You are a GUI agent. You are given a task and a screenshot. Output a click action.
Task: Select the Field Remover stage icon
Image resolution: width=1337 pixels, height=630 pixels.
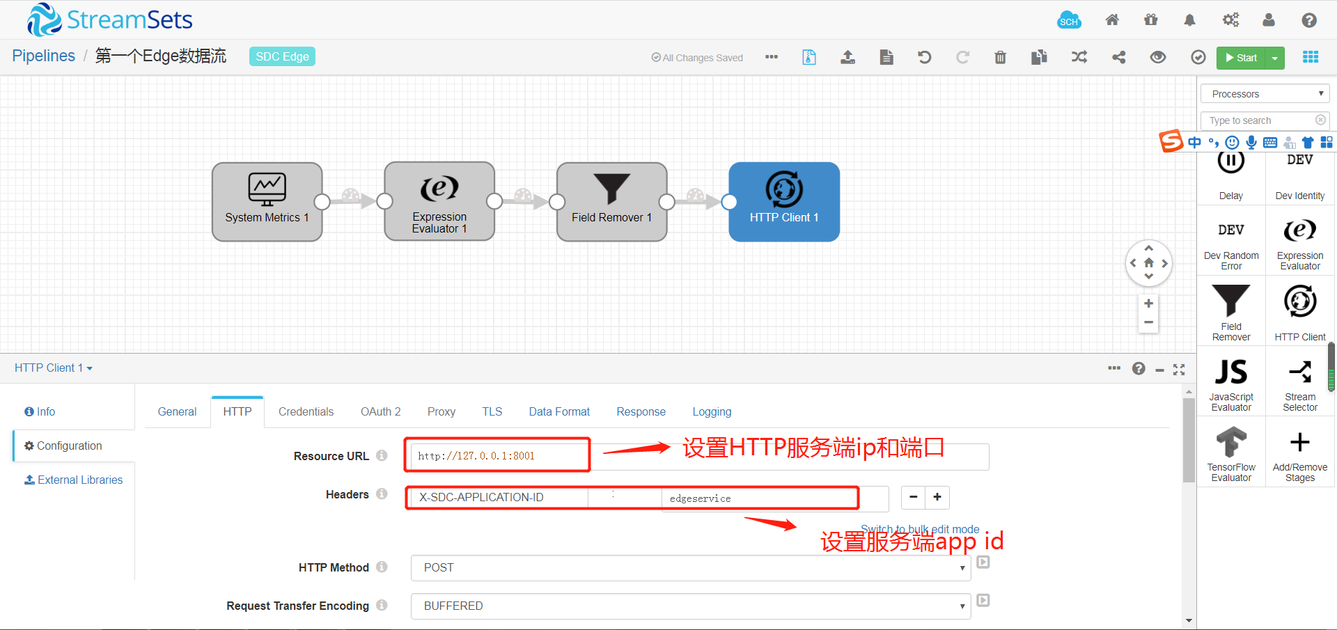(x=1230, y=311)
